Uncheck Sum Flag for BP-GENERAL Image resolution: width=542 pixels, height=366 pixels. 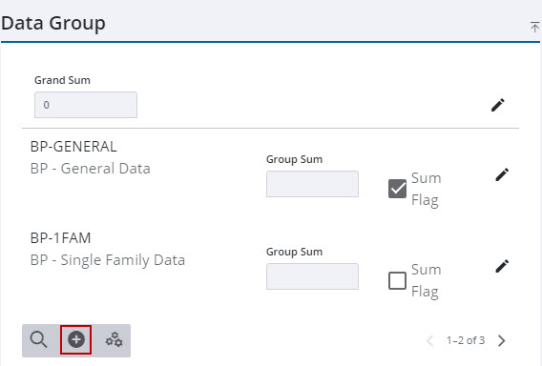pyautogui.click(x=397, y=189)
